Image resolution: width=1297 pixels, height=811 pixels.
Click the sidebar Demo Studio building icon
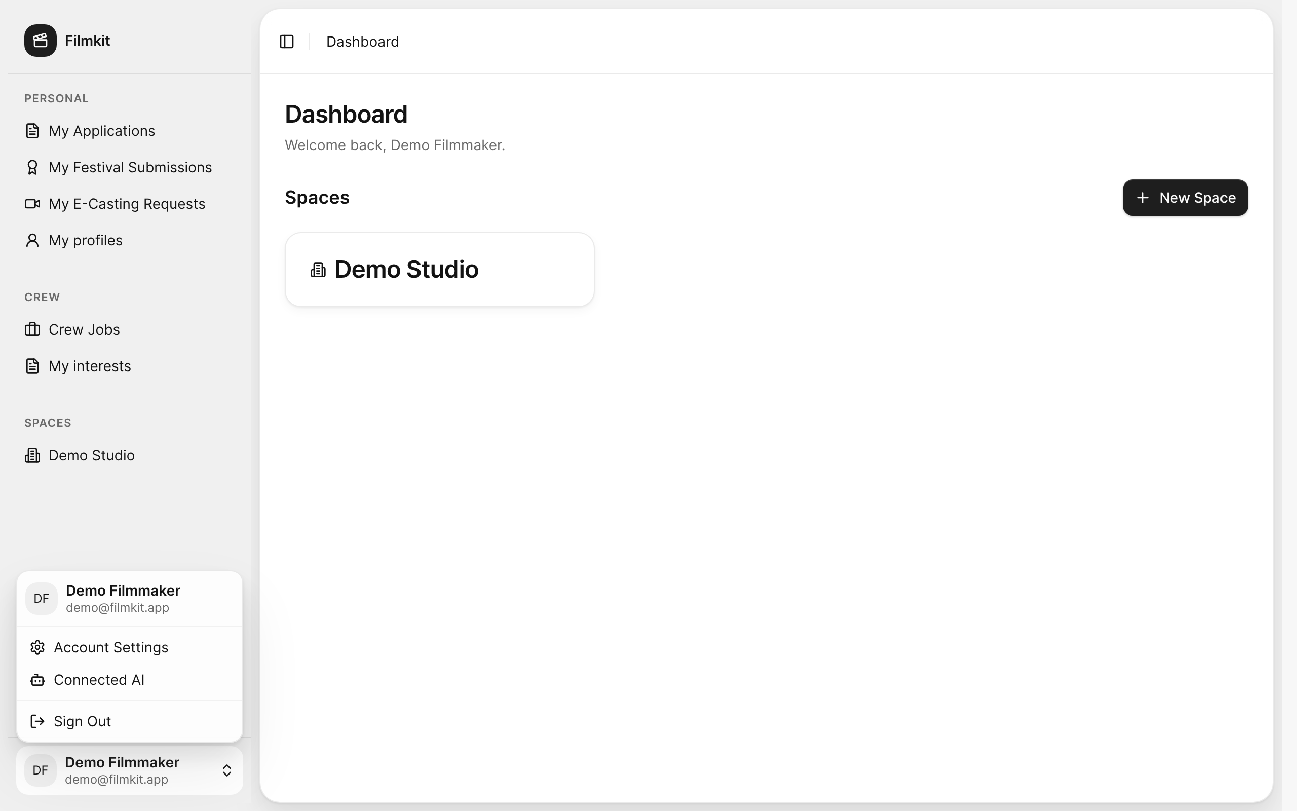32,455
